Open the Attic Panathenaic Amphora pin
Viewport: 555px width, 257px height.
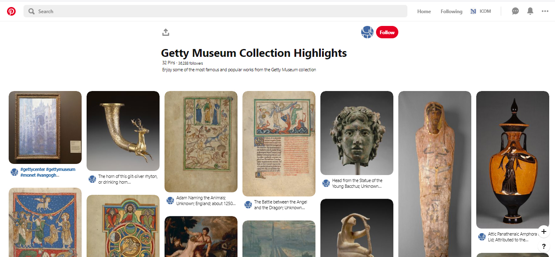(513, 160)
